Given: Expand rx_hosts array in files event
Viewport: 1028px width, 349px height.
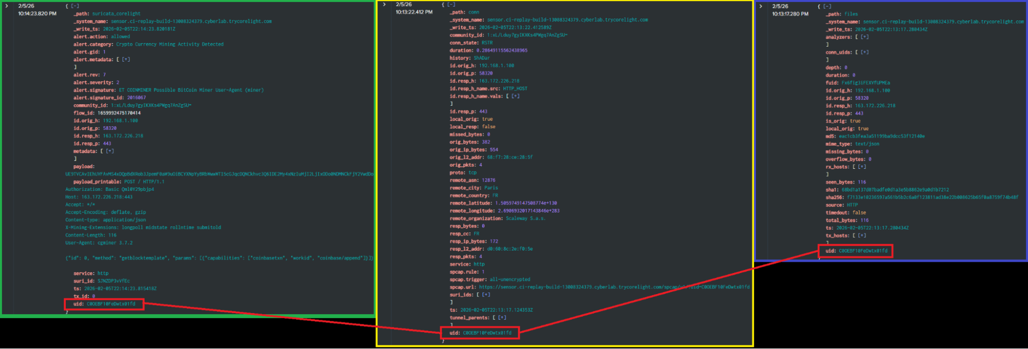Looking at the screenshot, I should click(x=861, y=167).
